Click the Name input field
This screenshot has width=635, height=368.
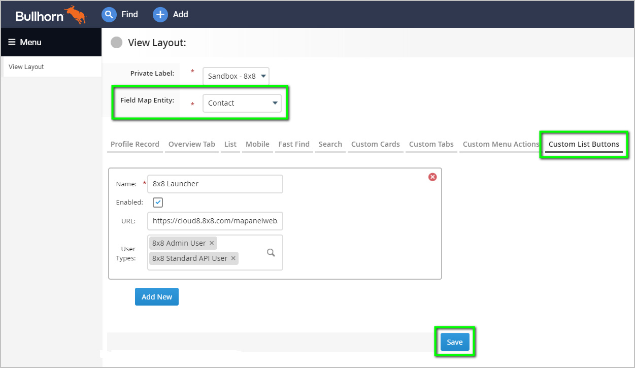pyautogui.click(x=215, y=184)
